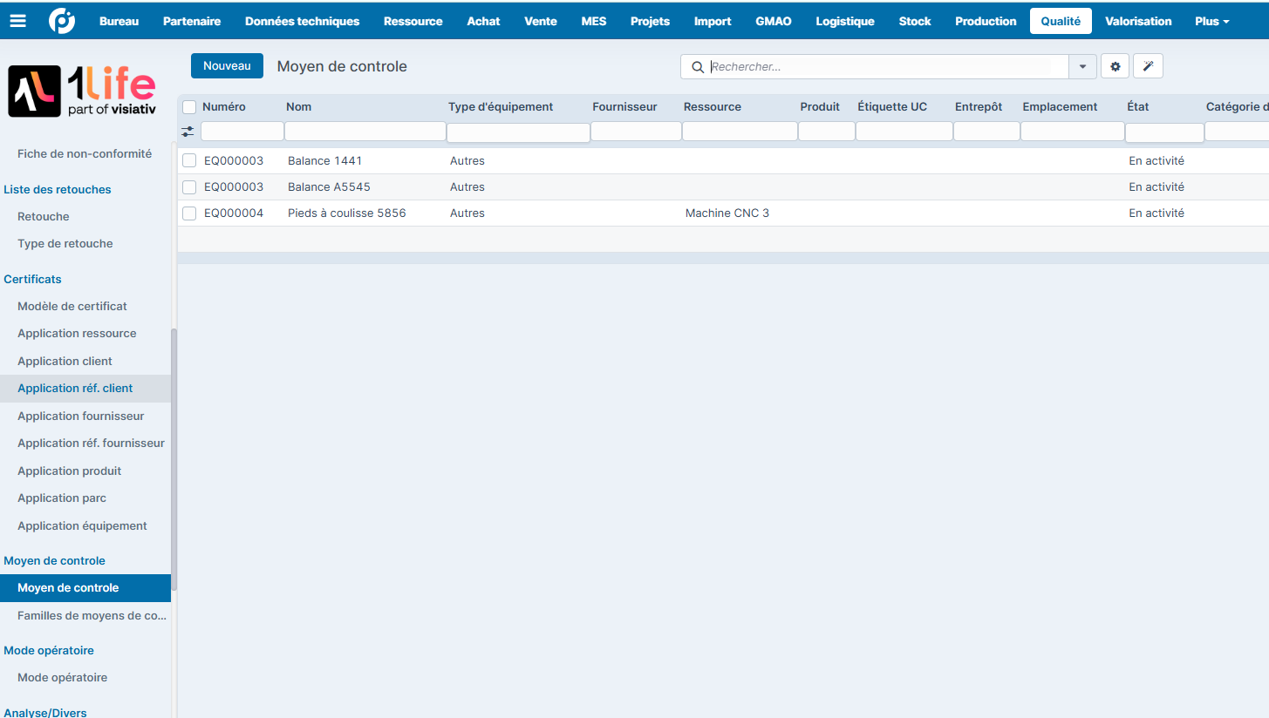Check the Balance A5545 row checkbox
This screenshot has width=1269, height=718.
point(189,186)
